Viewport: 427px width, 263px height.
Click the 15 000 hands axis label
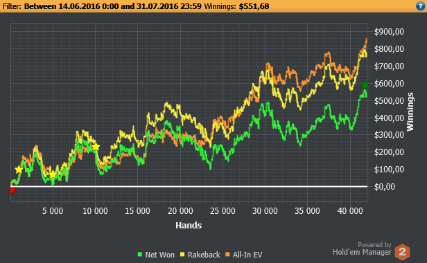click(137, 211)
